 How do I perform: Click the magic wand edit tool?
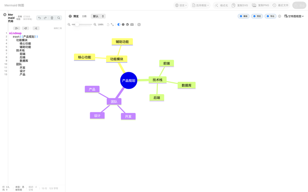36,28
